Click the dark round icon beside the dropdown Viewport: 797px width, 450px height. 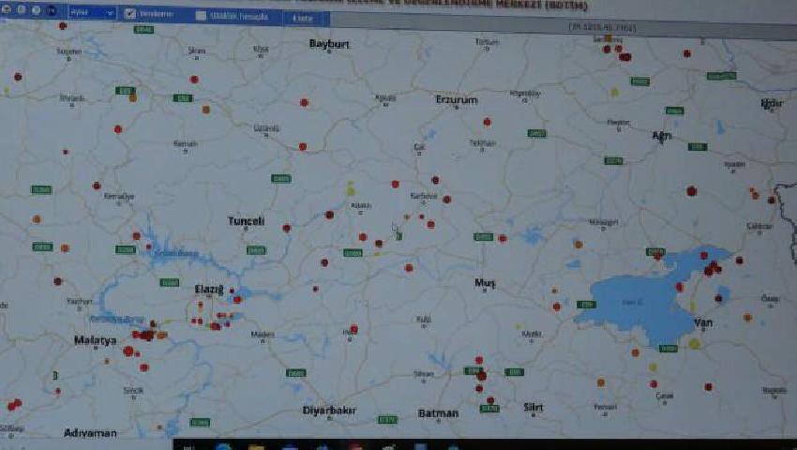coord(53,12)
